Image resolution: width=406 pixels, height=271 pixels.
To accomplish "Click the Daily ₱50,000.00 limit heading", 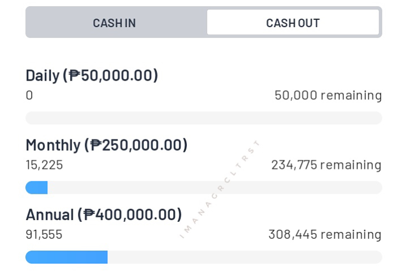I will click(91, 76).
